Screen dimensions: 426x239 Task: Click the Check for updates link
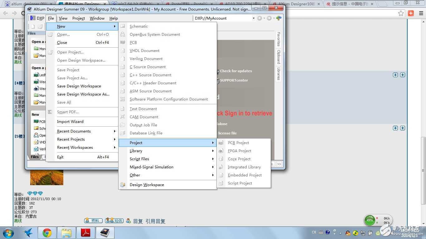tap(236, 71)
